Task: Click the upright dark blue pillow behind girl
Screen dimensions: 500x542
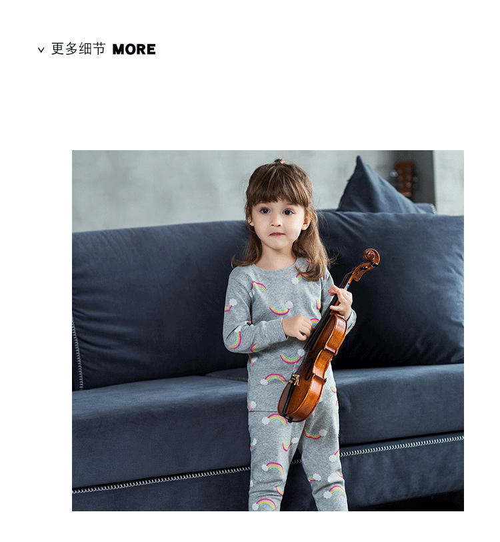Action: (377, 187)
